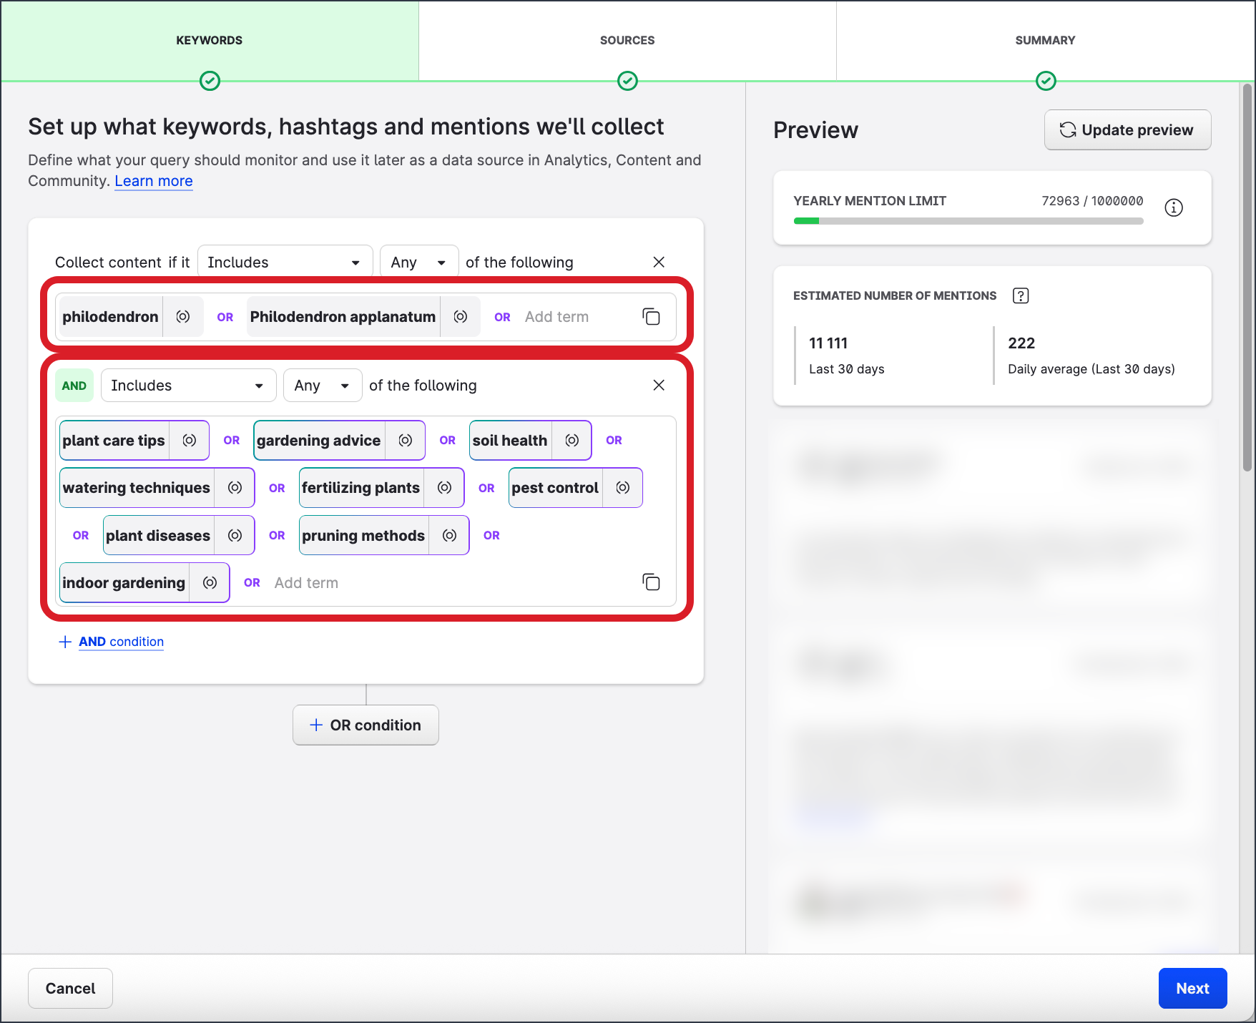
Task: Remove the AND condition row
Action: [659, 386]
